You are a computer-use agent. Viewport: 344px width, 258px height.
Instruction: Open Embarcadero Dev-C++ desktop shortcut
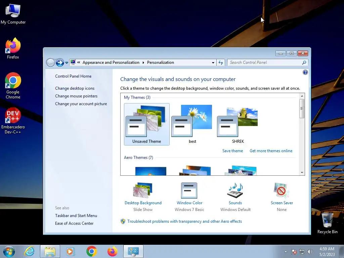coord(13,121)
